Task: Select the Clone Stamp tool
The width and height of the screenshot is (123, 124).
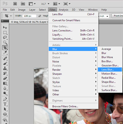Action: tap(5, 68)
